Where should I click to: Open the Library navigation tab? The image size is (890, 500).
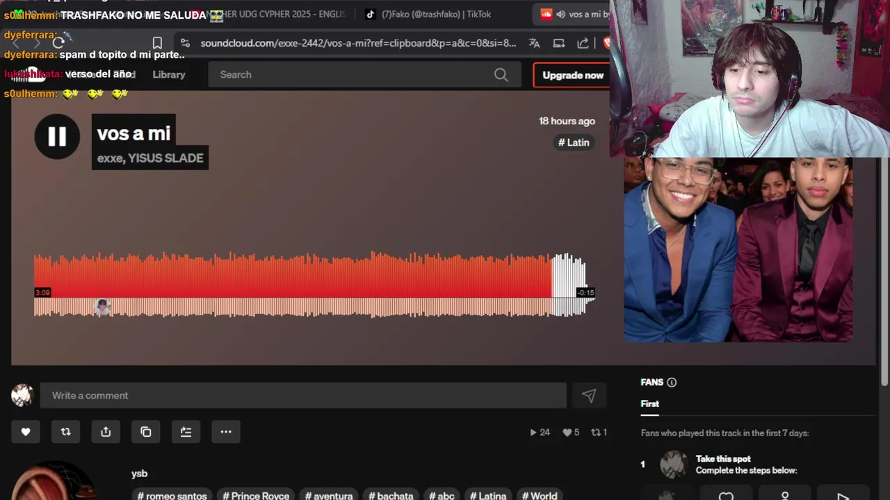coord(169,75)
